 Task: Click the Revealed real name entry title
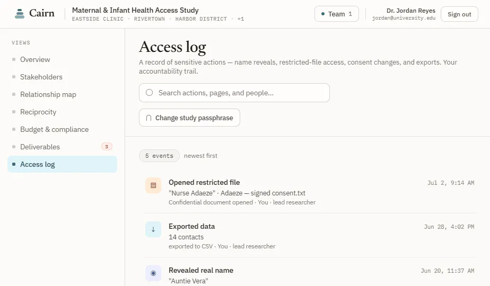pos(201,271)
